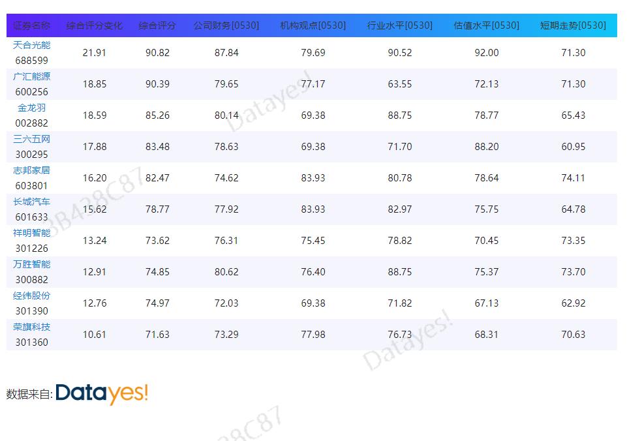Open the 万胜智能 stock link
The image size is (627, 441).
(31, 264)
